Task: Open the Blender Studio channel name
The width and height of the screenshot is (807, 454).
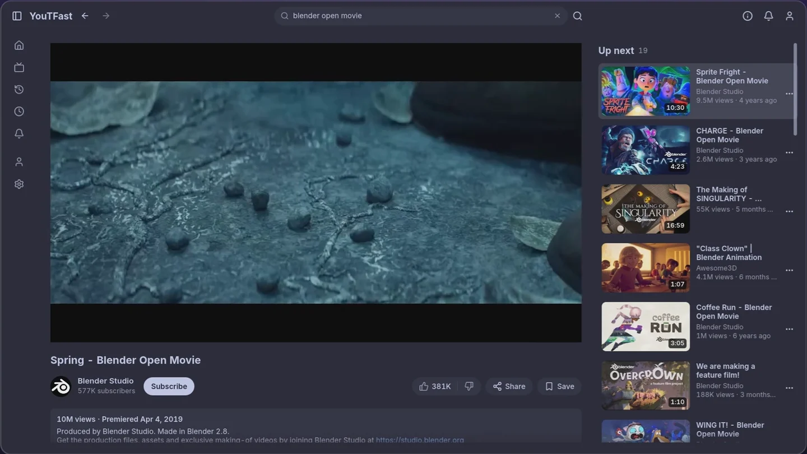Action: point(105,381)
